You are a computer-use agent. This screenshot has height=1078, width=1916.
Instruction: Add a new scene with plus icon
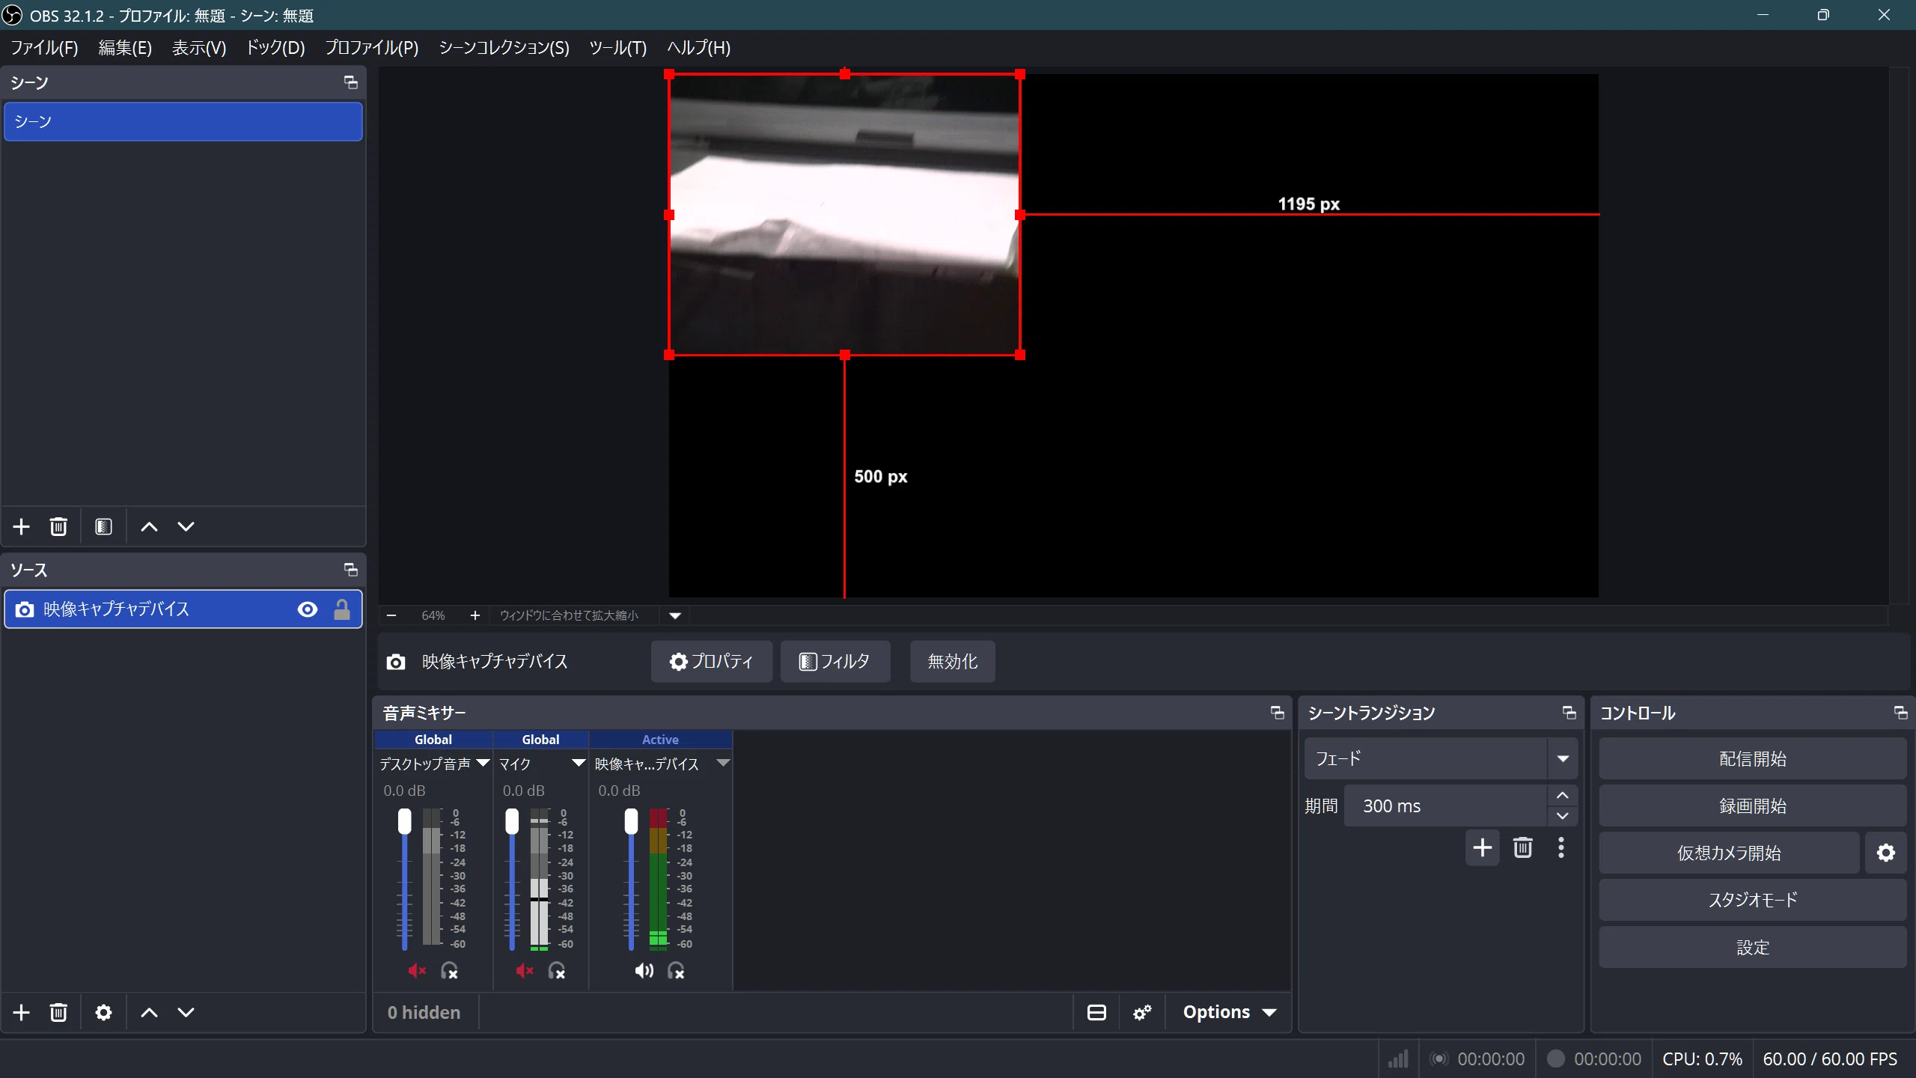21,526
